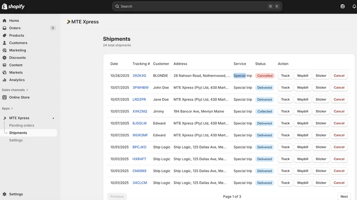Viewport: 357px width, 200px height.
Task: Open tracking link LRDZPR
Action: coord(139,100)
